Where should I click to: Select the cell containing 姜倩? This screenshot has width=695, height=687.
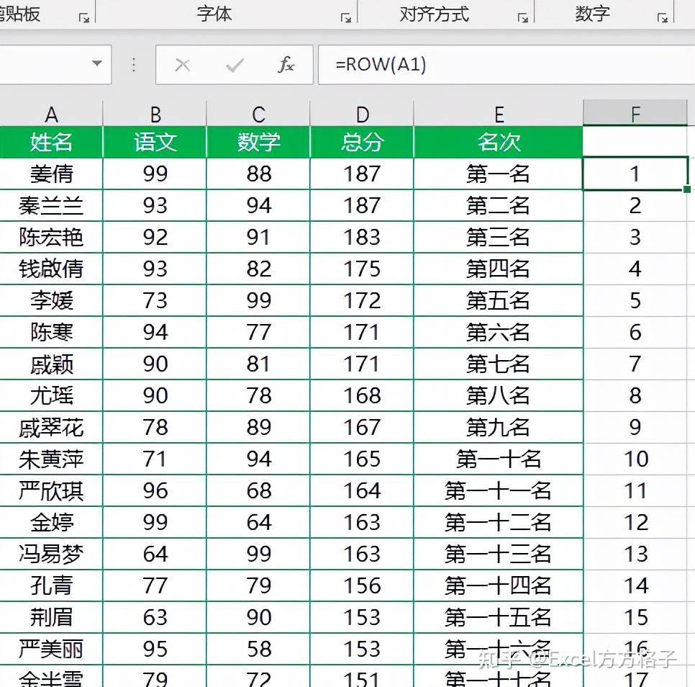tap(51, 173)
